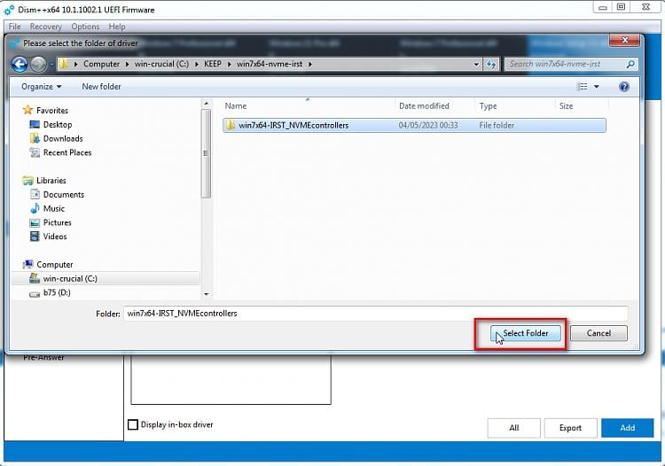
Task: Expand the arrow after KEEP in path
Action: tap(230, 64)
